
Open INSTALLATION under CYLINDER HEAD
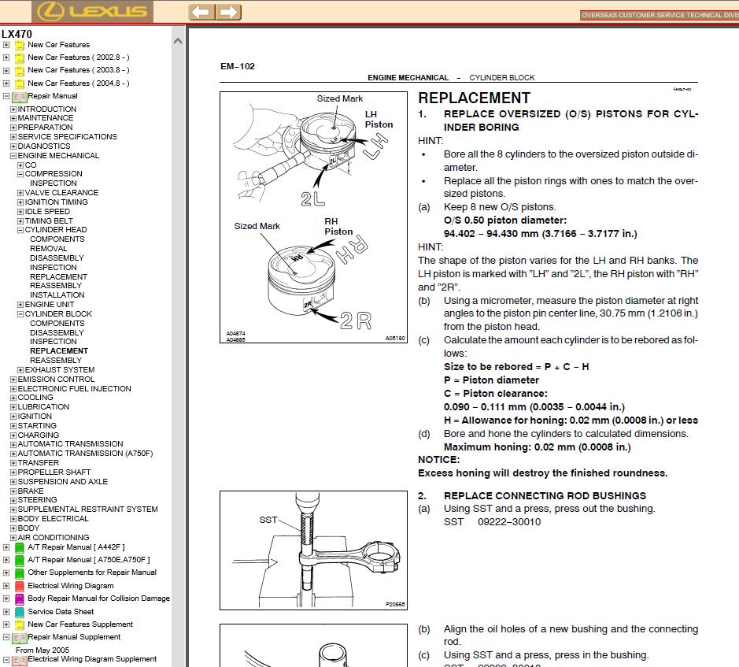point(57,295)
